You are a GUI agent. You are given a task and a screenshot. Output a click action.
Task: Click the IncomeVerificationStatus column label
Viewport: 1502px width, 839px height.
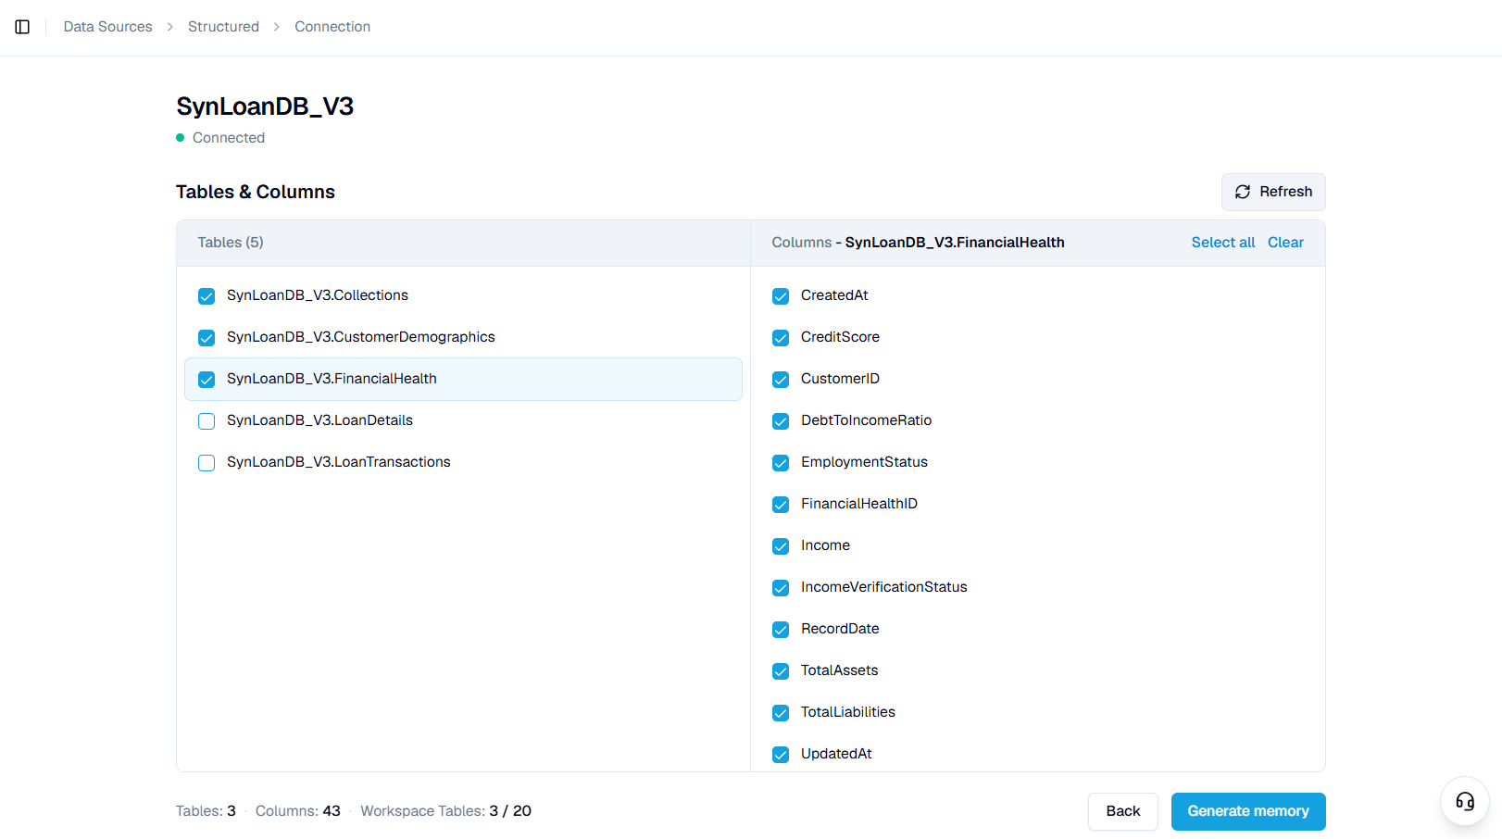point(883,587)
